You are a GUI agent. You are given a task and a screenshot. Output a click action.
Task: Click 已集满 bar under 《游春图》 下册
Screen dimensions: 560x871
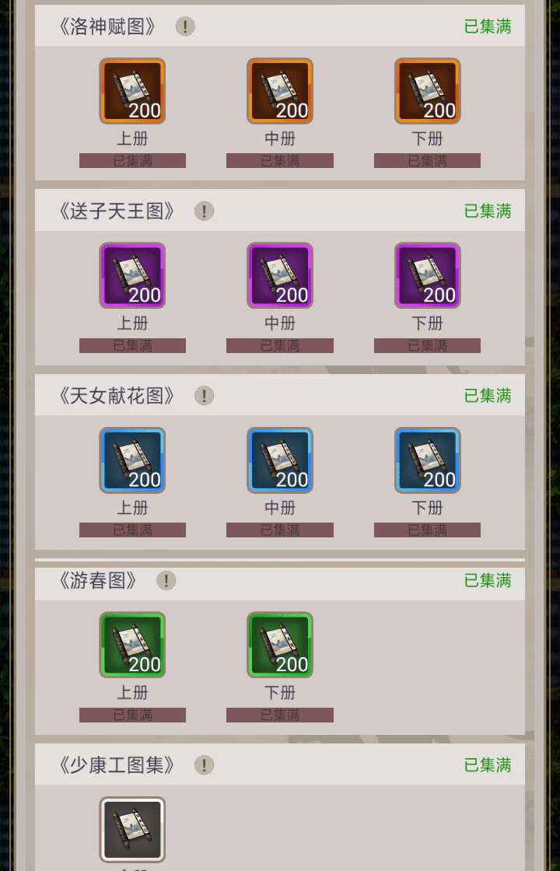pos(280,715)
